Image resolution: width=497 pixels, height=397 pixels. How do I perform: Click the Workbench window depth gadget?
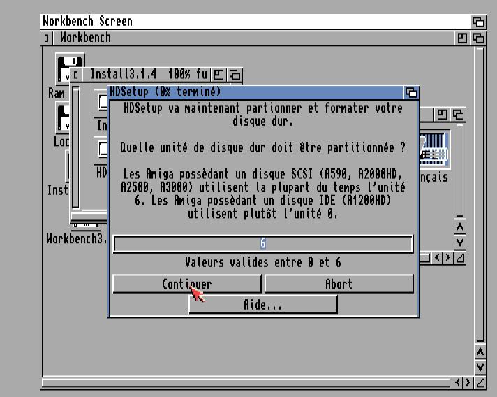478,38
